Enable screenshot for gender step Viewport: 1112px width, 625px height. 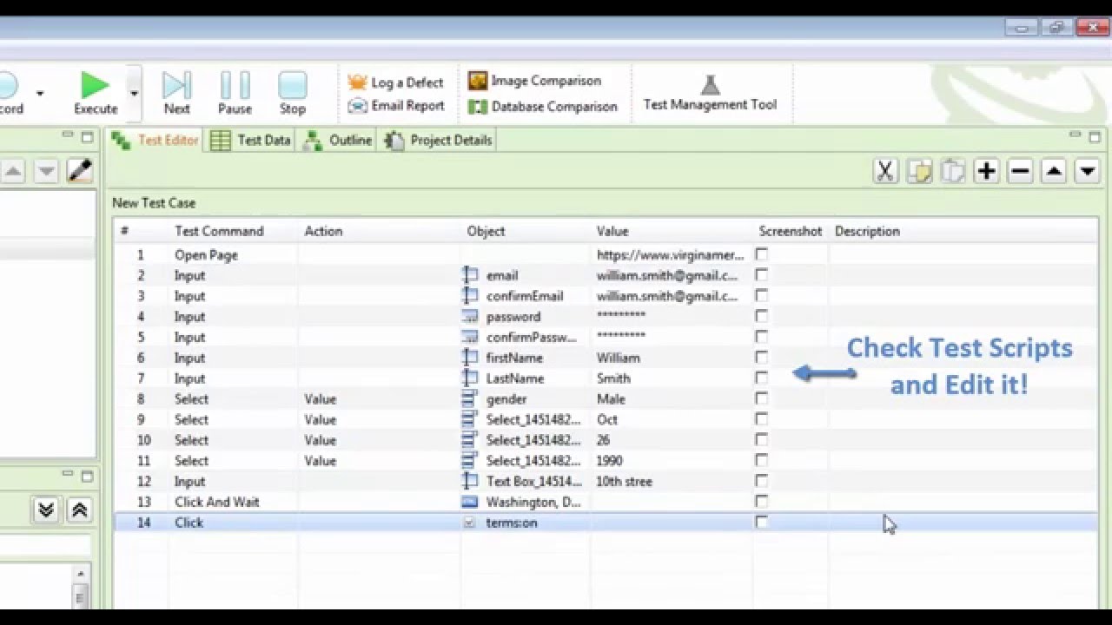(762, 398)
